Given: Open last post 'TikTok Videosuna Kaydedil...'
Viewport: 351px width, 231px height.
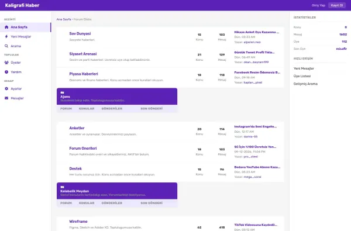Looking at the screenshot, I should click(256, 225).
